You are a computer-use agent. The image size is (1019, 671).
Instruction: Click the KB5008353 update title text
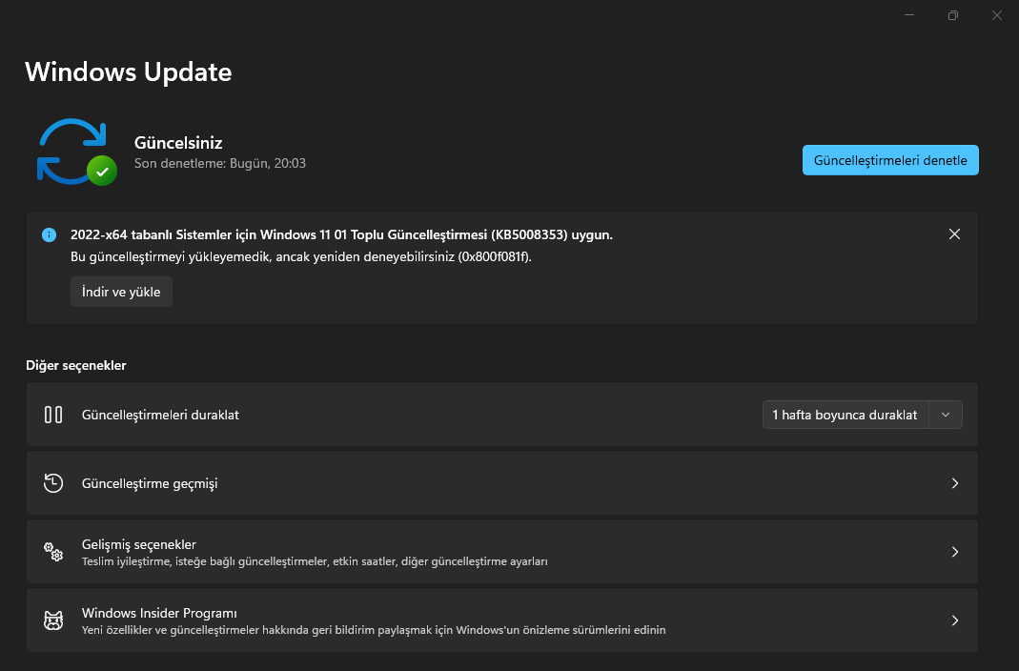point(341,234)
